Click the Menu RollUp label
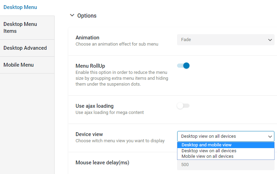The width and height of the screenshot is (277, 174). [90, 66]
